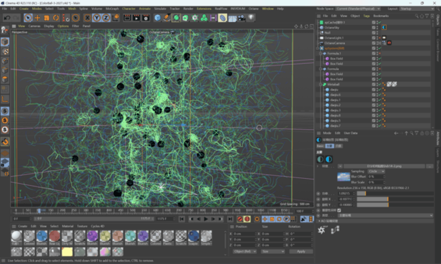Switch to the Basic attributes tab
441x264 pixels.
(x=321, y=145)
